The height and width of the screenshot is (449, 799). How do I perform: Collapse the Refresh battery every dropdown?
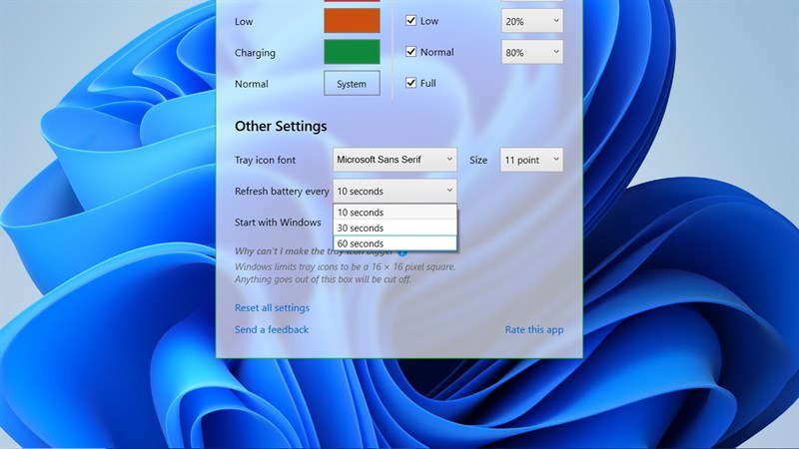(x=395, y=191)
